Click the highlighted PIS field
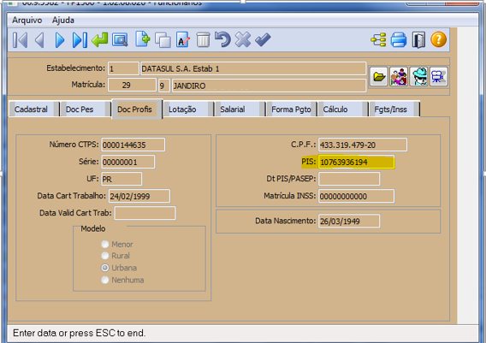 (x=357, y=162)
